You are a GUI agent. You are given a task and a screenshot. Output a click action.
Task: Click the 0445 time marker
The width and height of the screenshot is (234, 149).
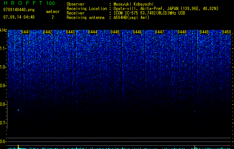[115, 32]
